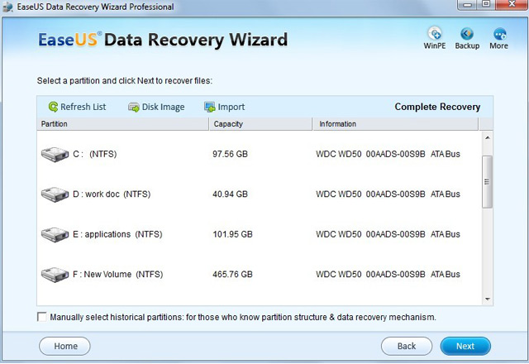Close the EaseUS window
This screenshot has height=364, width=529.
512,4
